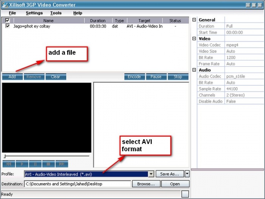
Task: Sort by the Name column header
Action: (x=49, y=20)
